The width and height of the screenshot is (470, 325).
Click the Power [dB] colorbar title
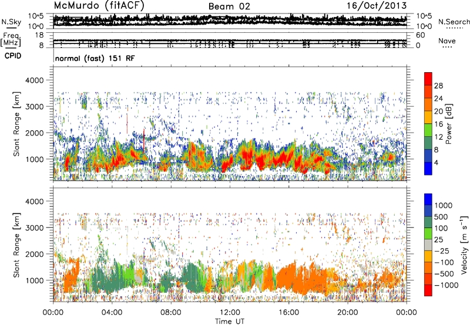tap(448, 124)
